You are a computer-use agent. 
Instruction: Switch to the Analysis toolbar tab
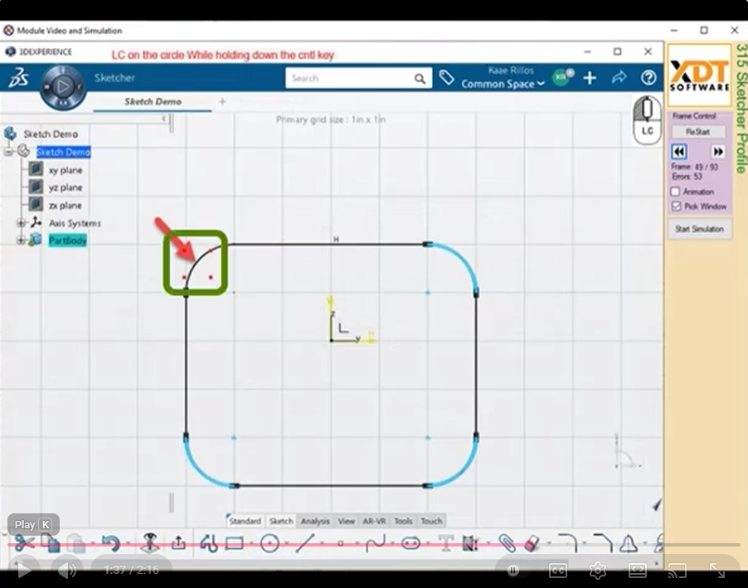pyautogui.click(x=315, y=521)
